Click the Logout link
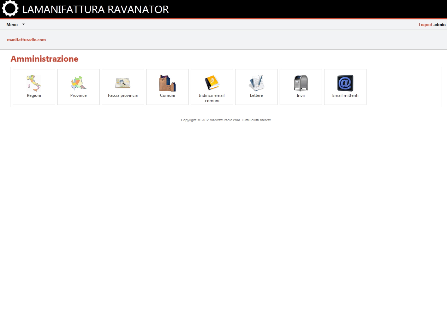 (425, 25)
